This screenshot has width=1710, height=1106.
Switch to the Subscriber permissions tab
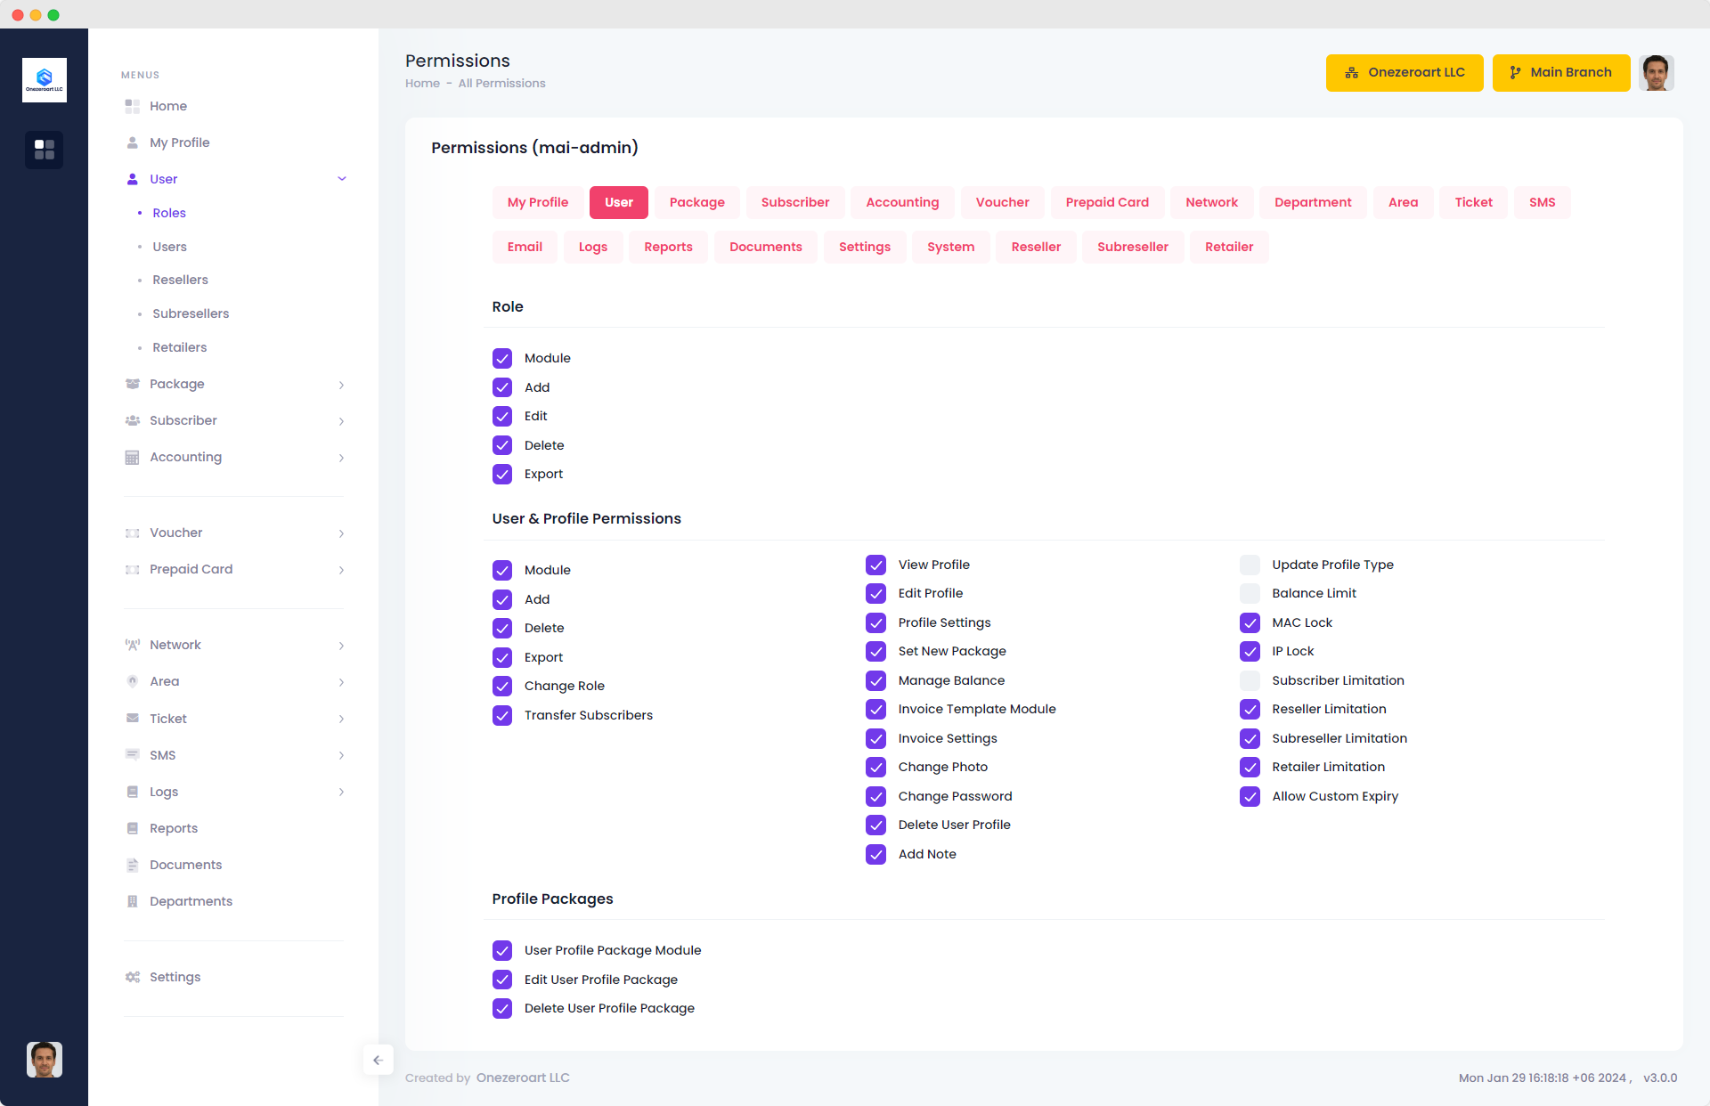pyautogui.click(x=794, y=202)
